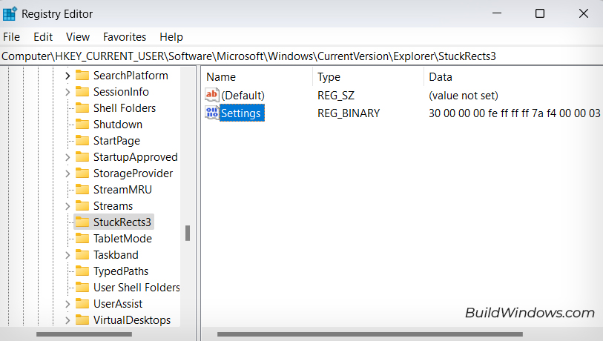Viewport: 603px width, 341px height.
Task: Click the Streams folder icon
Action: click(x=82, y=205)
